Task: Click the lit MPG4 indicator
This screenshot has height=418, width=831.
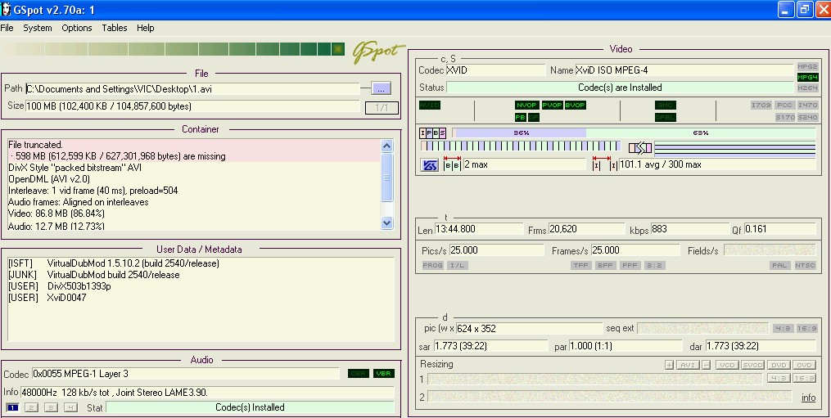Action: tap(807, 78)
